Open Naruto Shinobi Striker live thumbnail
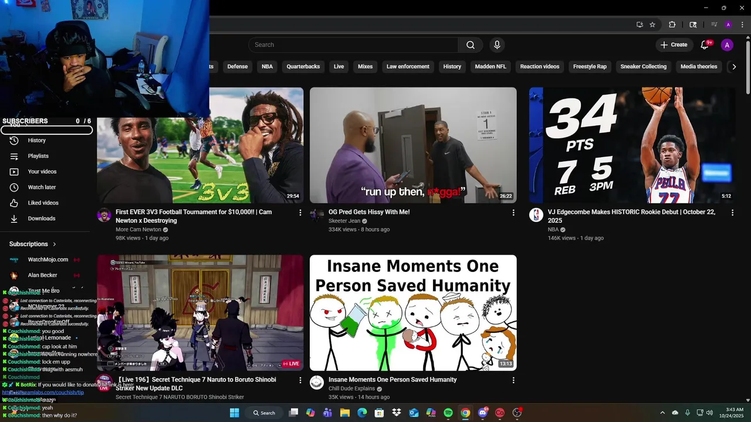 [x=200, y=312]
